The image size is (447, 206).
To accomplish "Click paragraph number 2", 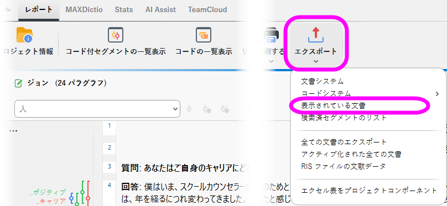I will click(110, 147).
